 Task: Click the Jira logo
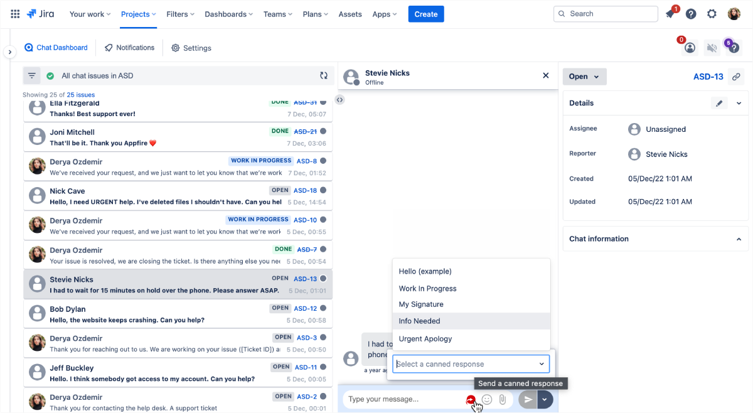(41, 14)
